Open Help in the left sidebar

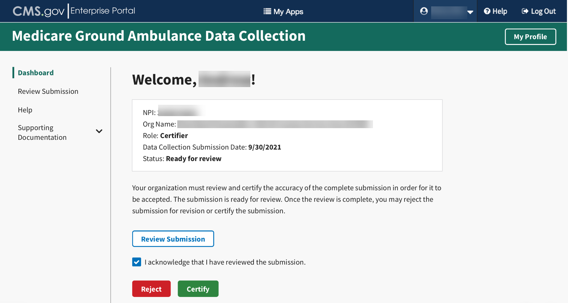click(25, 110)
